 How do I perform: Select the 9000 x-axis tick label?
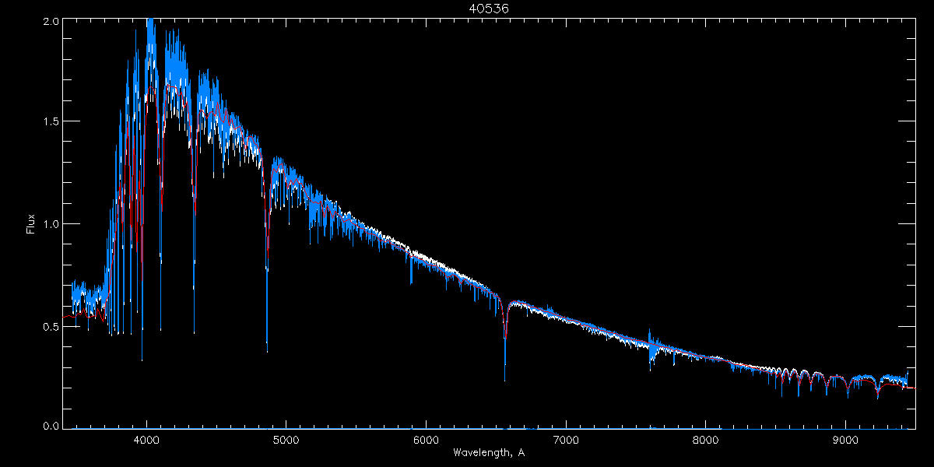point(844,439)
